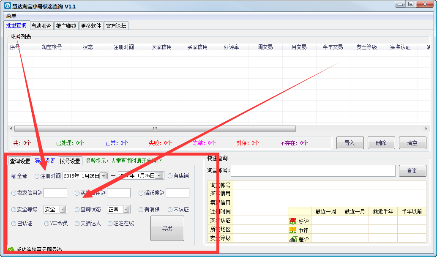Screen dimensions: 437x257
Task: Enable the 旺旺在线 radio option
Action: point(110,223)
